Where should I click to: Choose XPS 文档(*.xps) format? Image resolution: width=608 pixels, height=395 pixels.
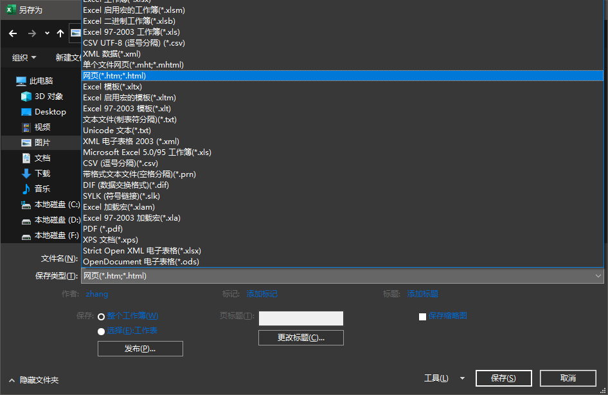click(x=343, y=240)
